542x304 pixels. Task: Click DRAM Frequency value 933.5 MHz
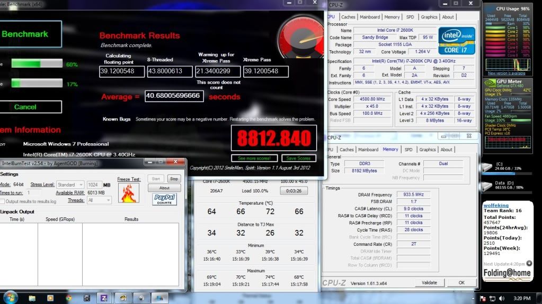413,195
